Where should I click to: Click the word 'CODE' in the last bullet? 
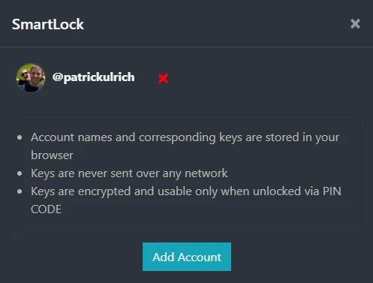pyautogui.click(x=46, y=209)
